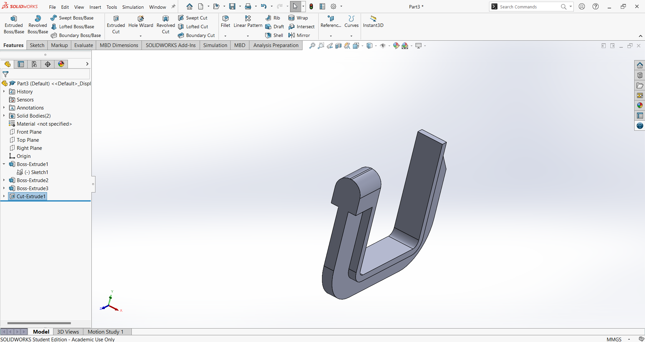
Task: Select the Extruded Boss/Base tool
Action: tap(14, 25)
